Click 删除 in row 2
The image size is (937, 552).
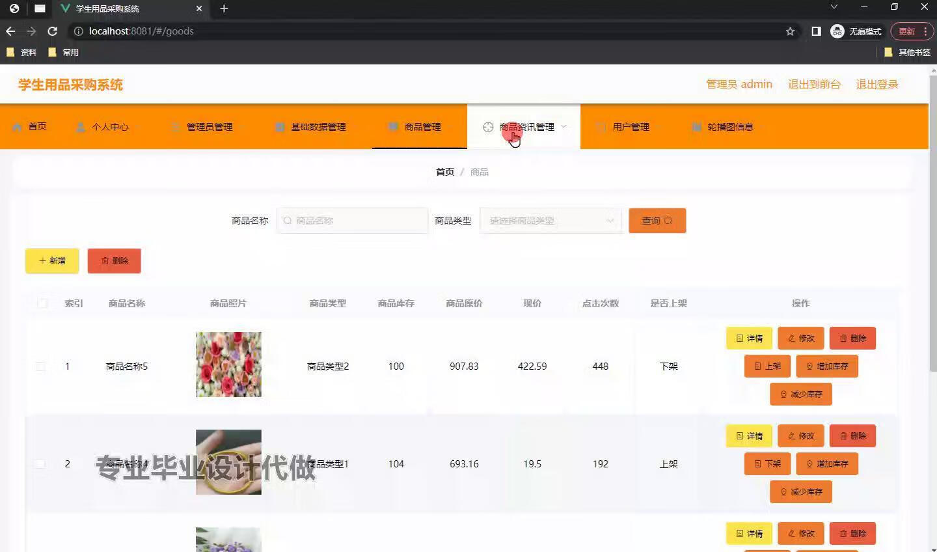pyautogui.click(x=852, y=436)
